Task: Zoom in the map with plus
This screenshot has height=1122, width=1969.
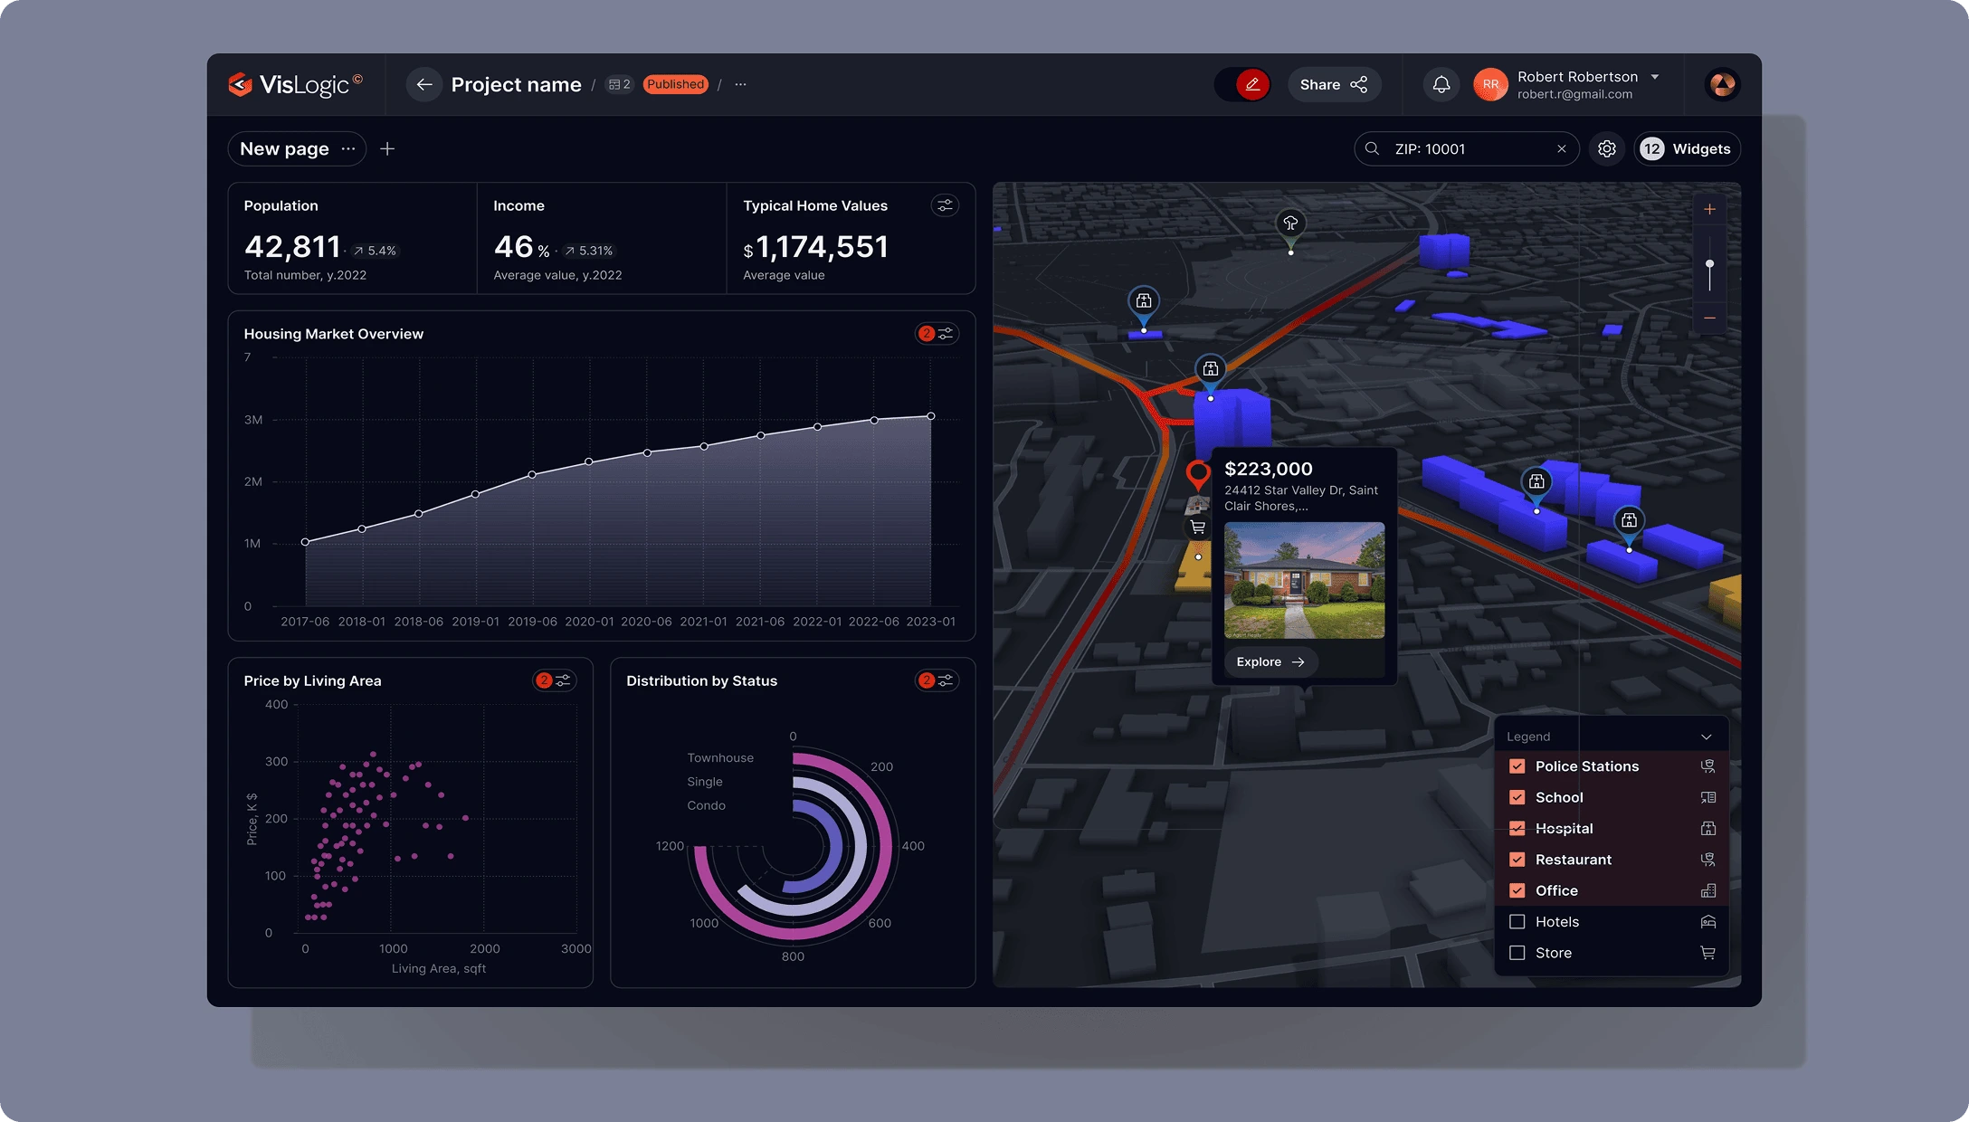Action: pyautogui.click(x=1709, y=210)
